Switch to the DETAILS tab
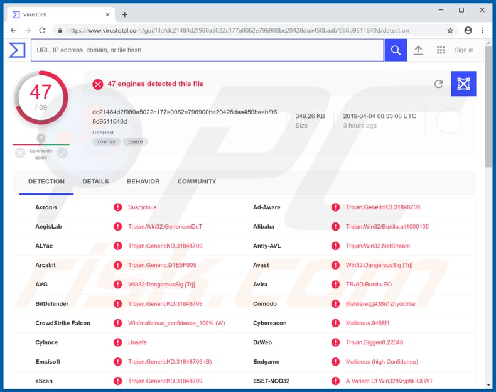496x392 pixels. pyautogui.click(x=95, y=182)
